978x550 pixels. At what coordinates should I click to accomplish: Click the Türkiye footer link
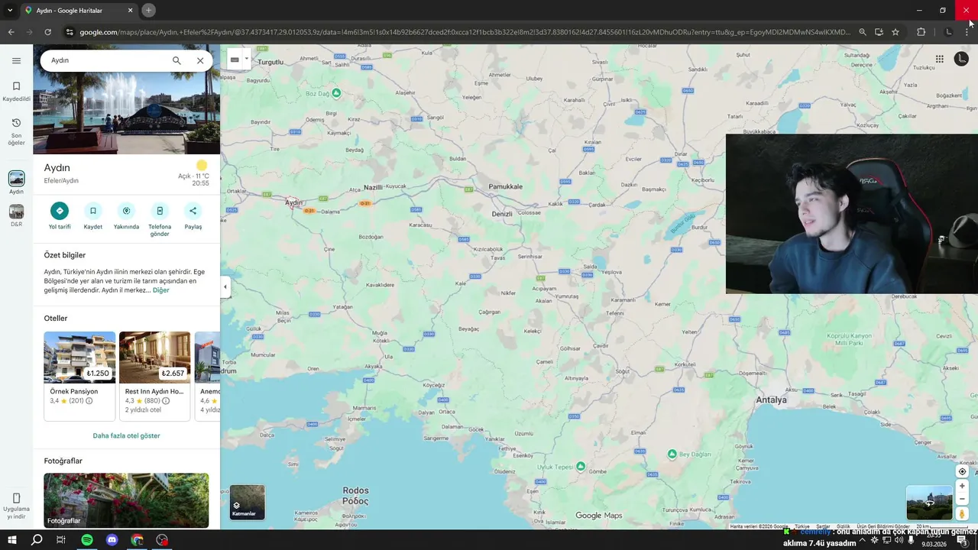(x=802, y=526)
